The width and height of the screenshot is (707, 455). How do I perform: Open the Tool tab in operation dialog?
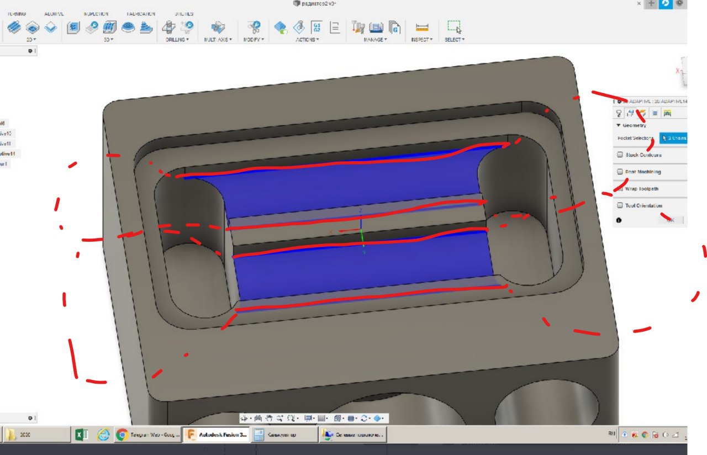[619, 113]
